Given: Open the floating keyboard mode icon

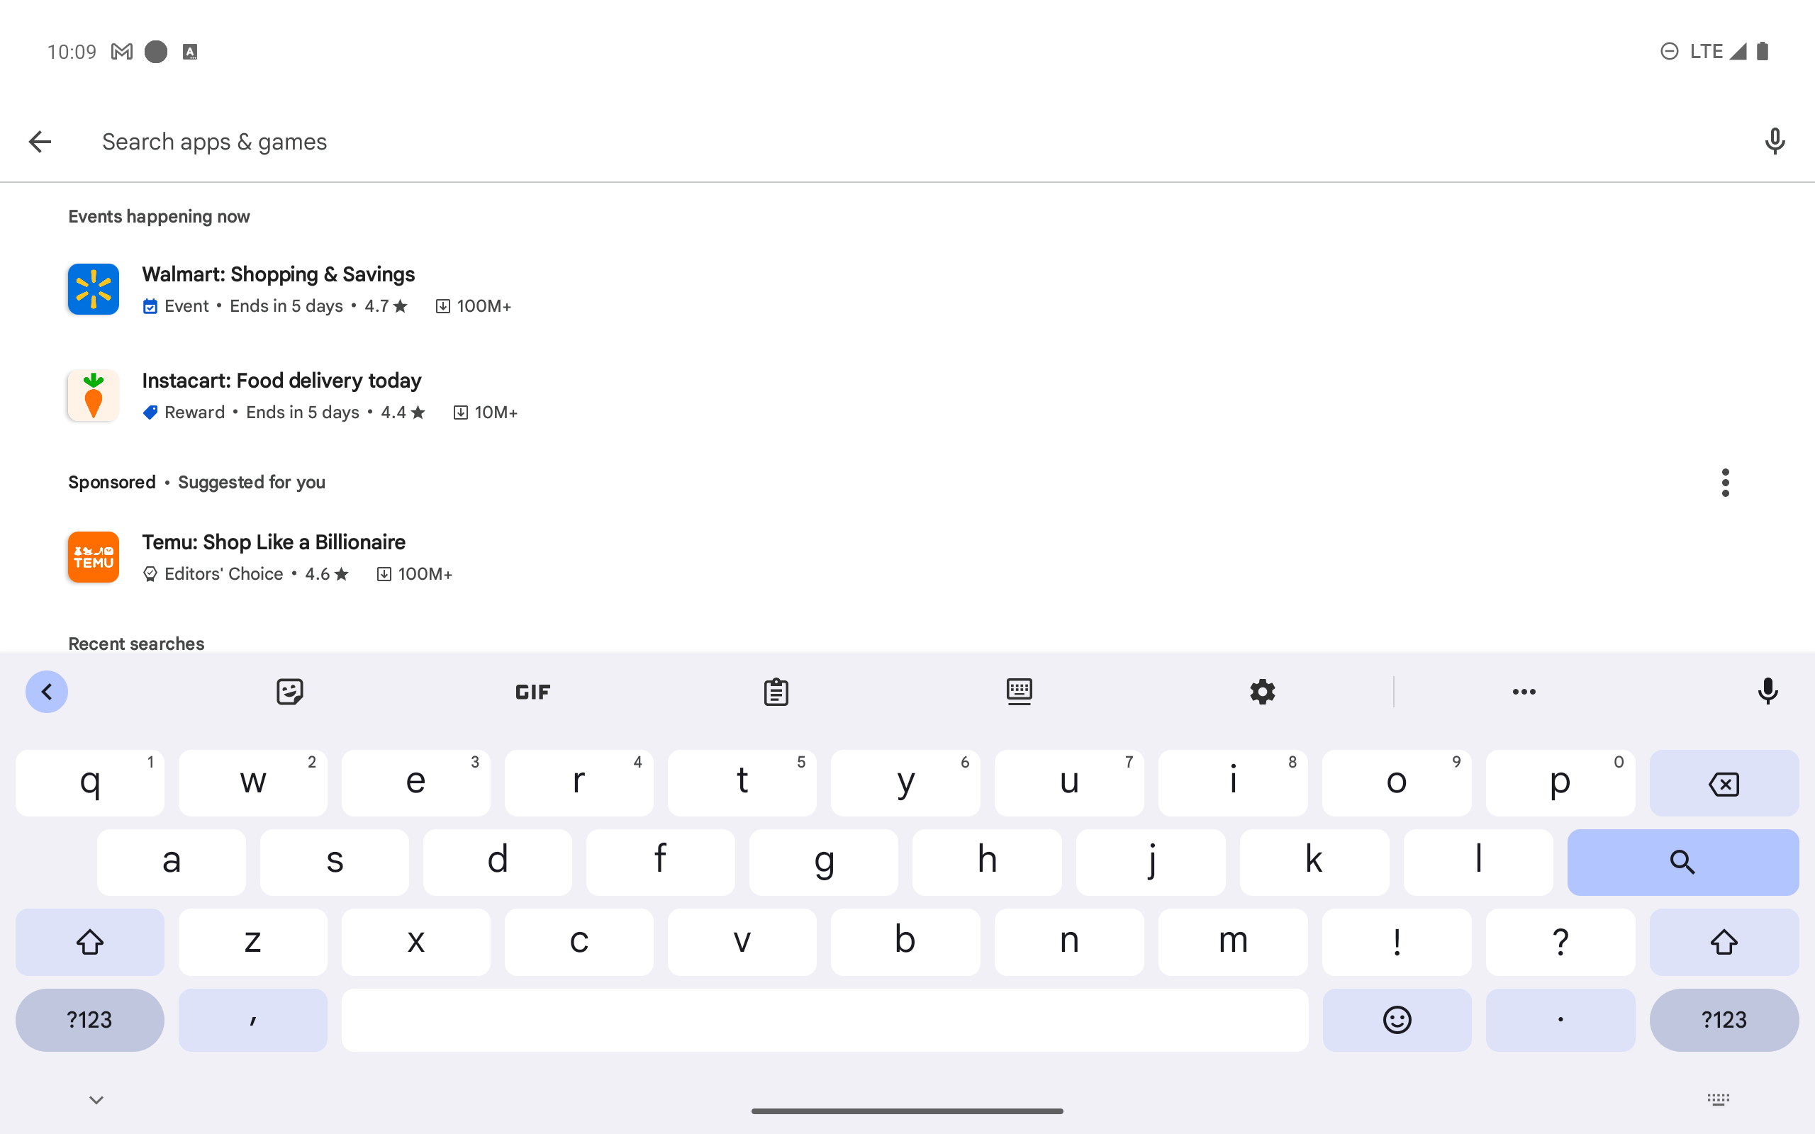Looking at the screenshot, I should pos(1020,692).
